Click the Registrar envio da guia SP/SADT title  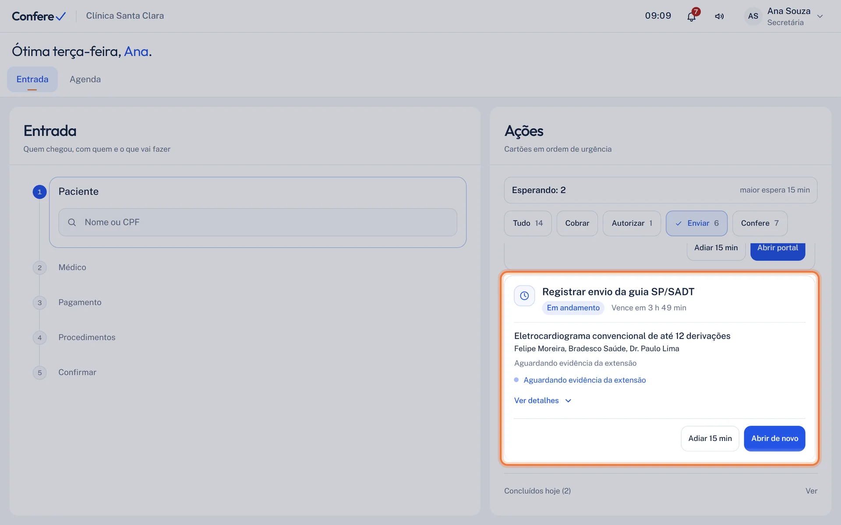[618, 292]
